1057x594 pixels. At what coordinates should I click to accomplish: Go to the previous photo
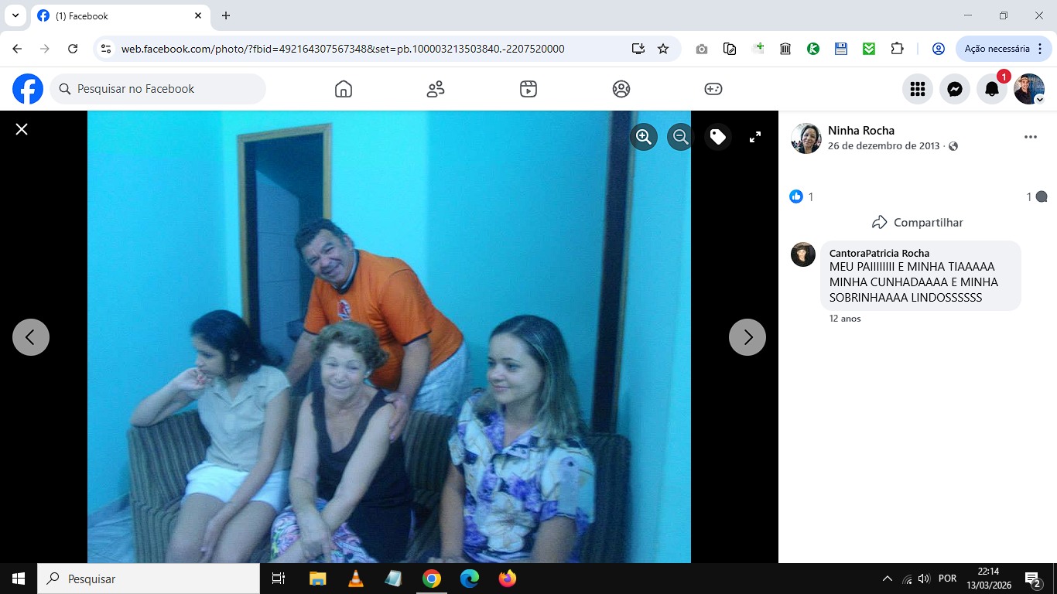pos(31,337)
